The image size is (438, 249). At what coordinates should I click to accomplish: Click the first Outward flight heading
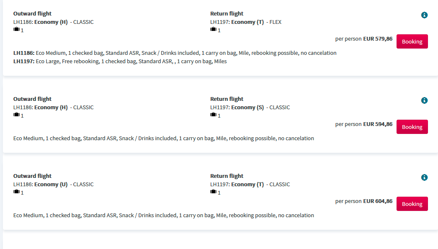pos(32,14)
